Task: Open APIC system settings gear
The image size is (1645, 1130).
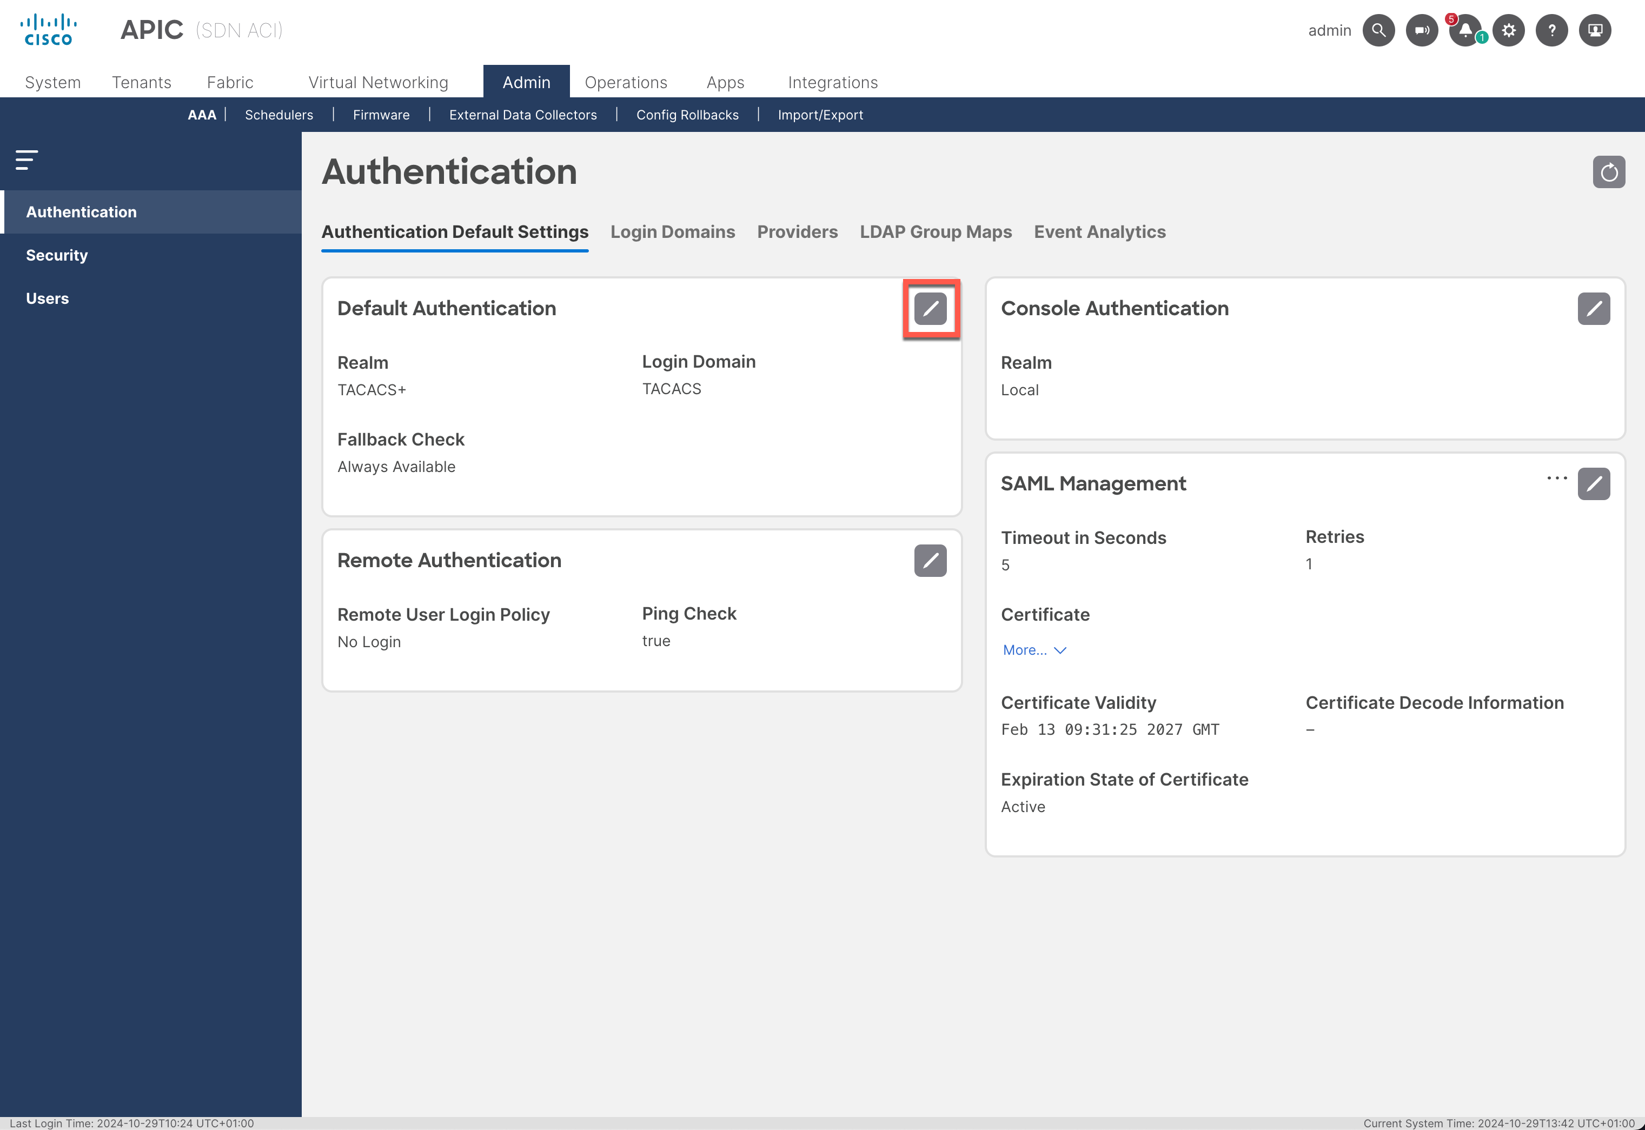Action: click(x=1508, y=30)
